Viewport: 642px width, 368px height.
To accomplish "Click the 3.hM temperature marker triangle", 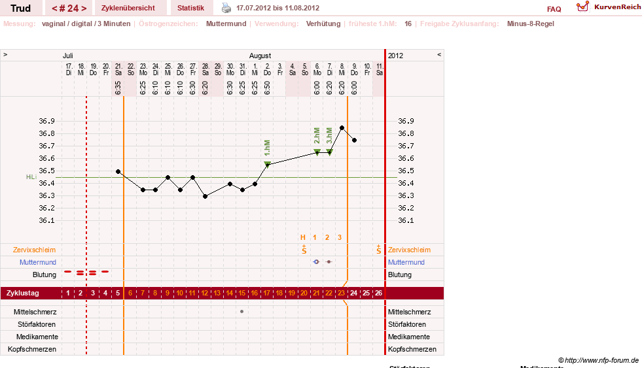I will (x=330, y=152).
